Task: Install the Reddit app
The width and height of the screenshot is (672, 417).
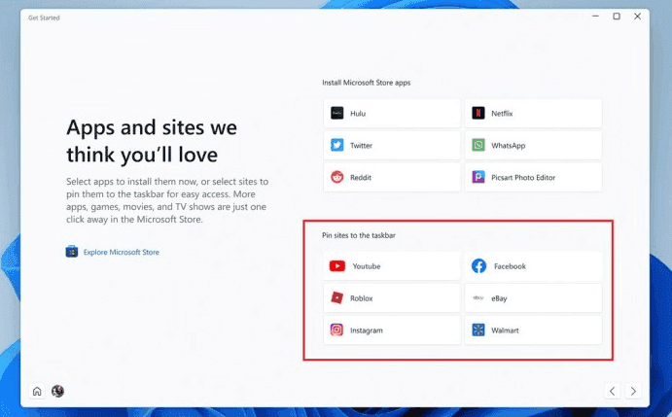Action: pos(392,178)
